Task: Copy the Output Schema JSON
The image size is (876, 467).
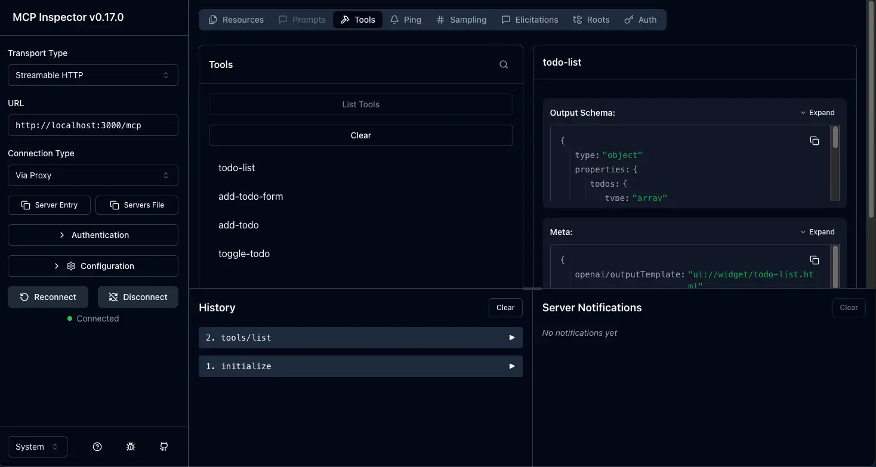Action: [815, 141]
